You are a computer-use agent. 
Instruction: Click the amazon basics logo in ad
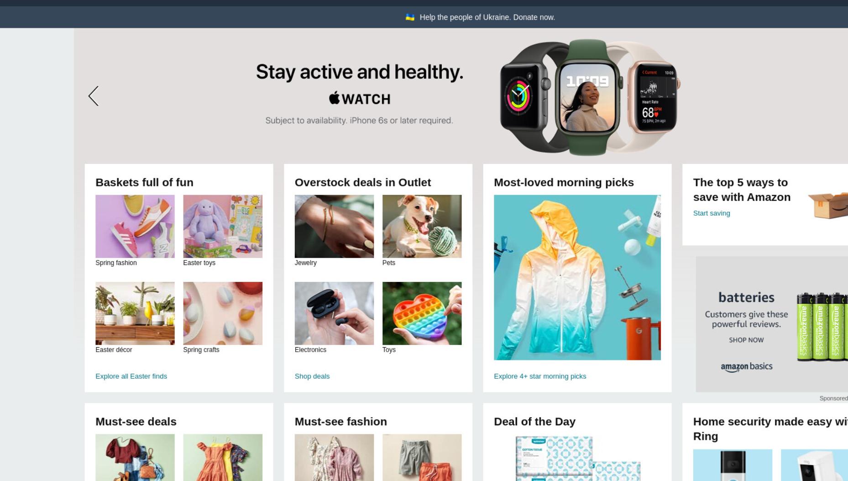746,367
